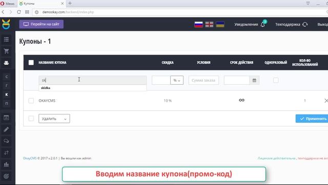The image size is (328, 185).
Task: Focus the coupon name input field
Action: (93, 80)
